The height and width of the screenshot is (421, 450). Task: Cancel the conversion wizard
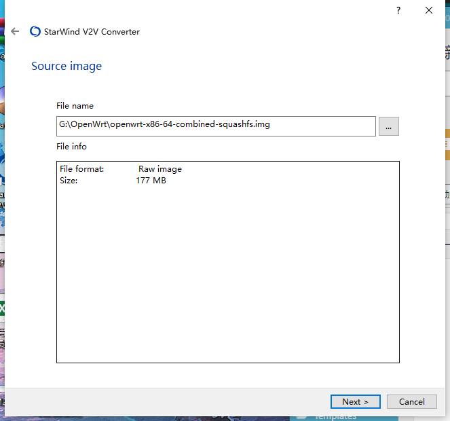(x=411, y=401)
